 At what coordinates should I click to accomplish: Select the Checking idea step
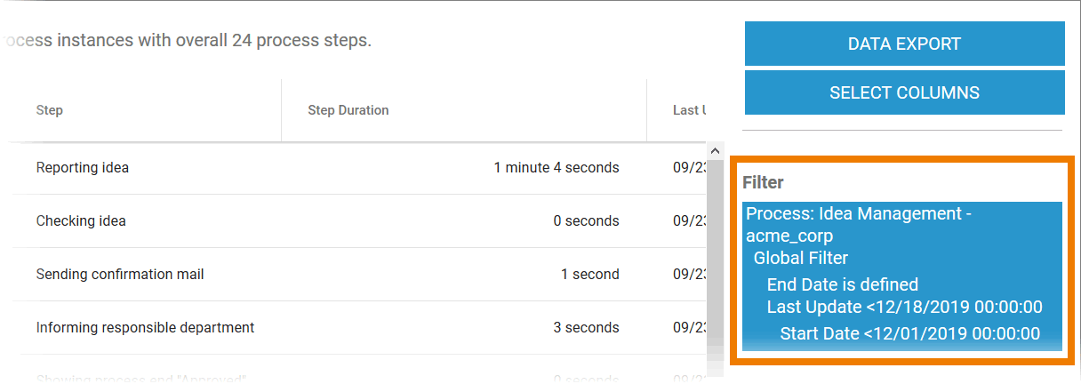click(x=81, y=220)
